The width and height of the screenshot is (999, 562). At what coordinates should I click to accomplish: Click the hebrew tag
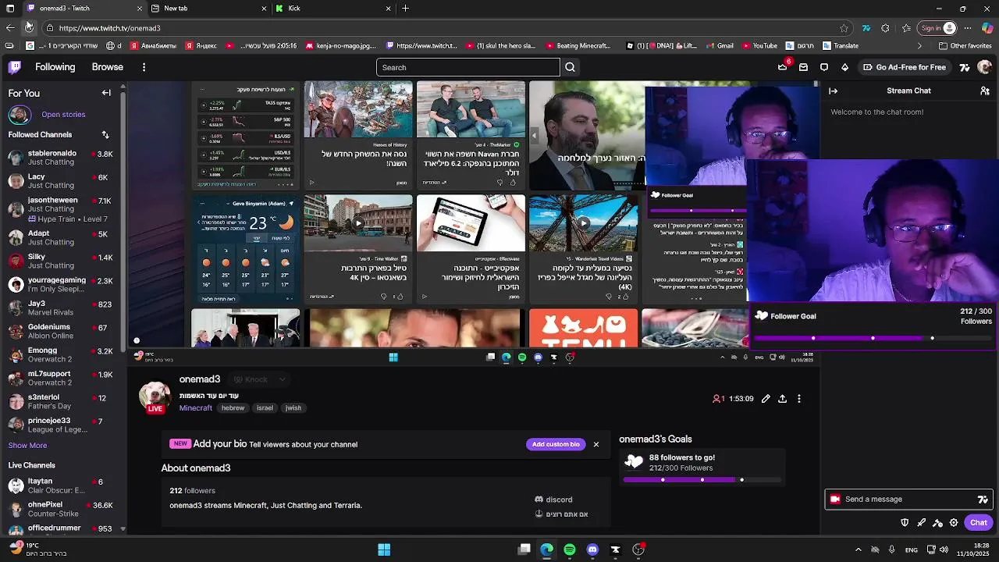233,408
